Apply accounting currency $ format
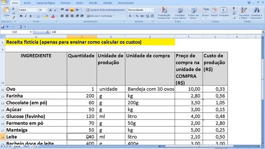The height and width of the screenshot is (149, 265). (130, 16)
